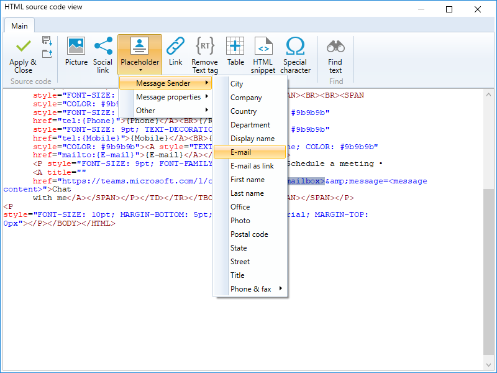Viewport: 497px width, 373px height.
Task: Select the First name placeholder
Action: click(x=250, y=179)
